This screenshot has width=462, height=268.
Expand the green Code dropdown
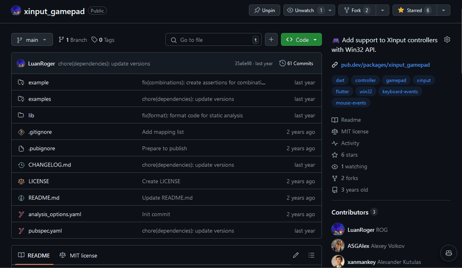[301, 40]
